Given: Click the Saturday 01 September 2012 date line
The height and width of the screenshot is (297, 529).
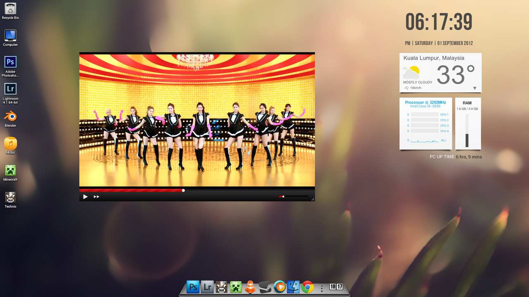Looking at the screenshot, I should (x=439, y=43).
